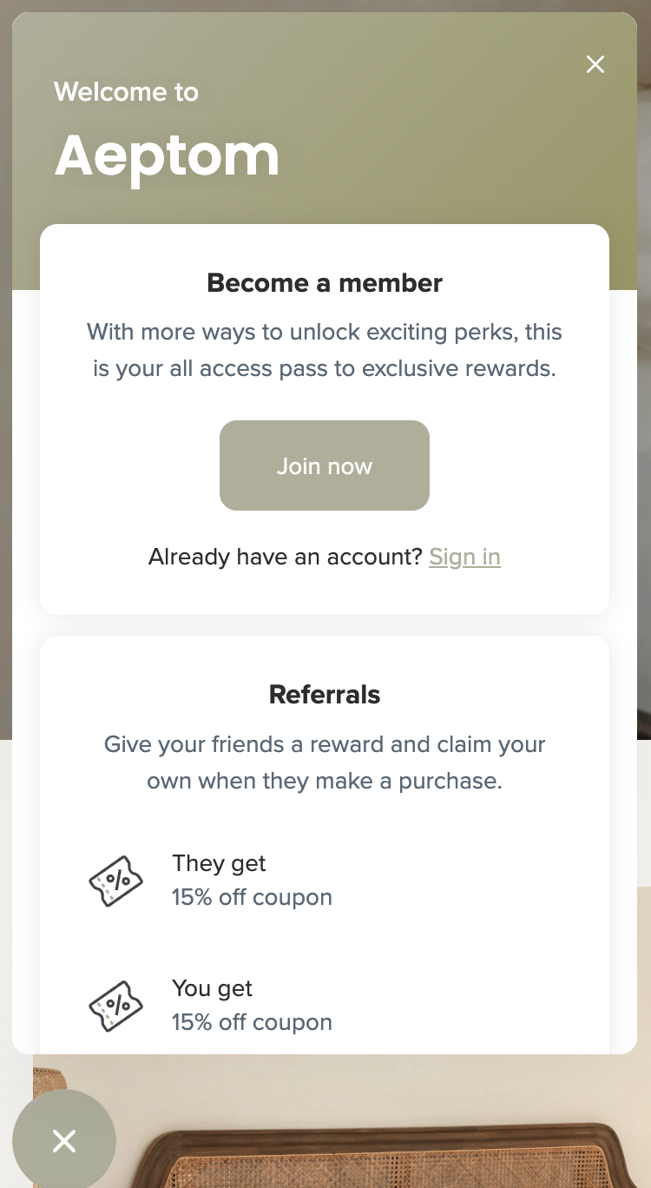Select 15% off coupon under They get
This screenshot has width=651, height=1188.
pyautogui.click(x=252, y=897)
